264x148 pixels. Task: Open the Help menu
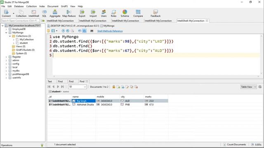pos(80,6)
